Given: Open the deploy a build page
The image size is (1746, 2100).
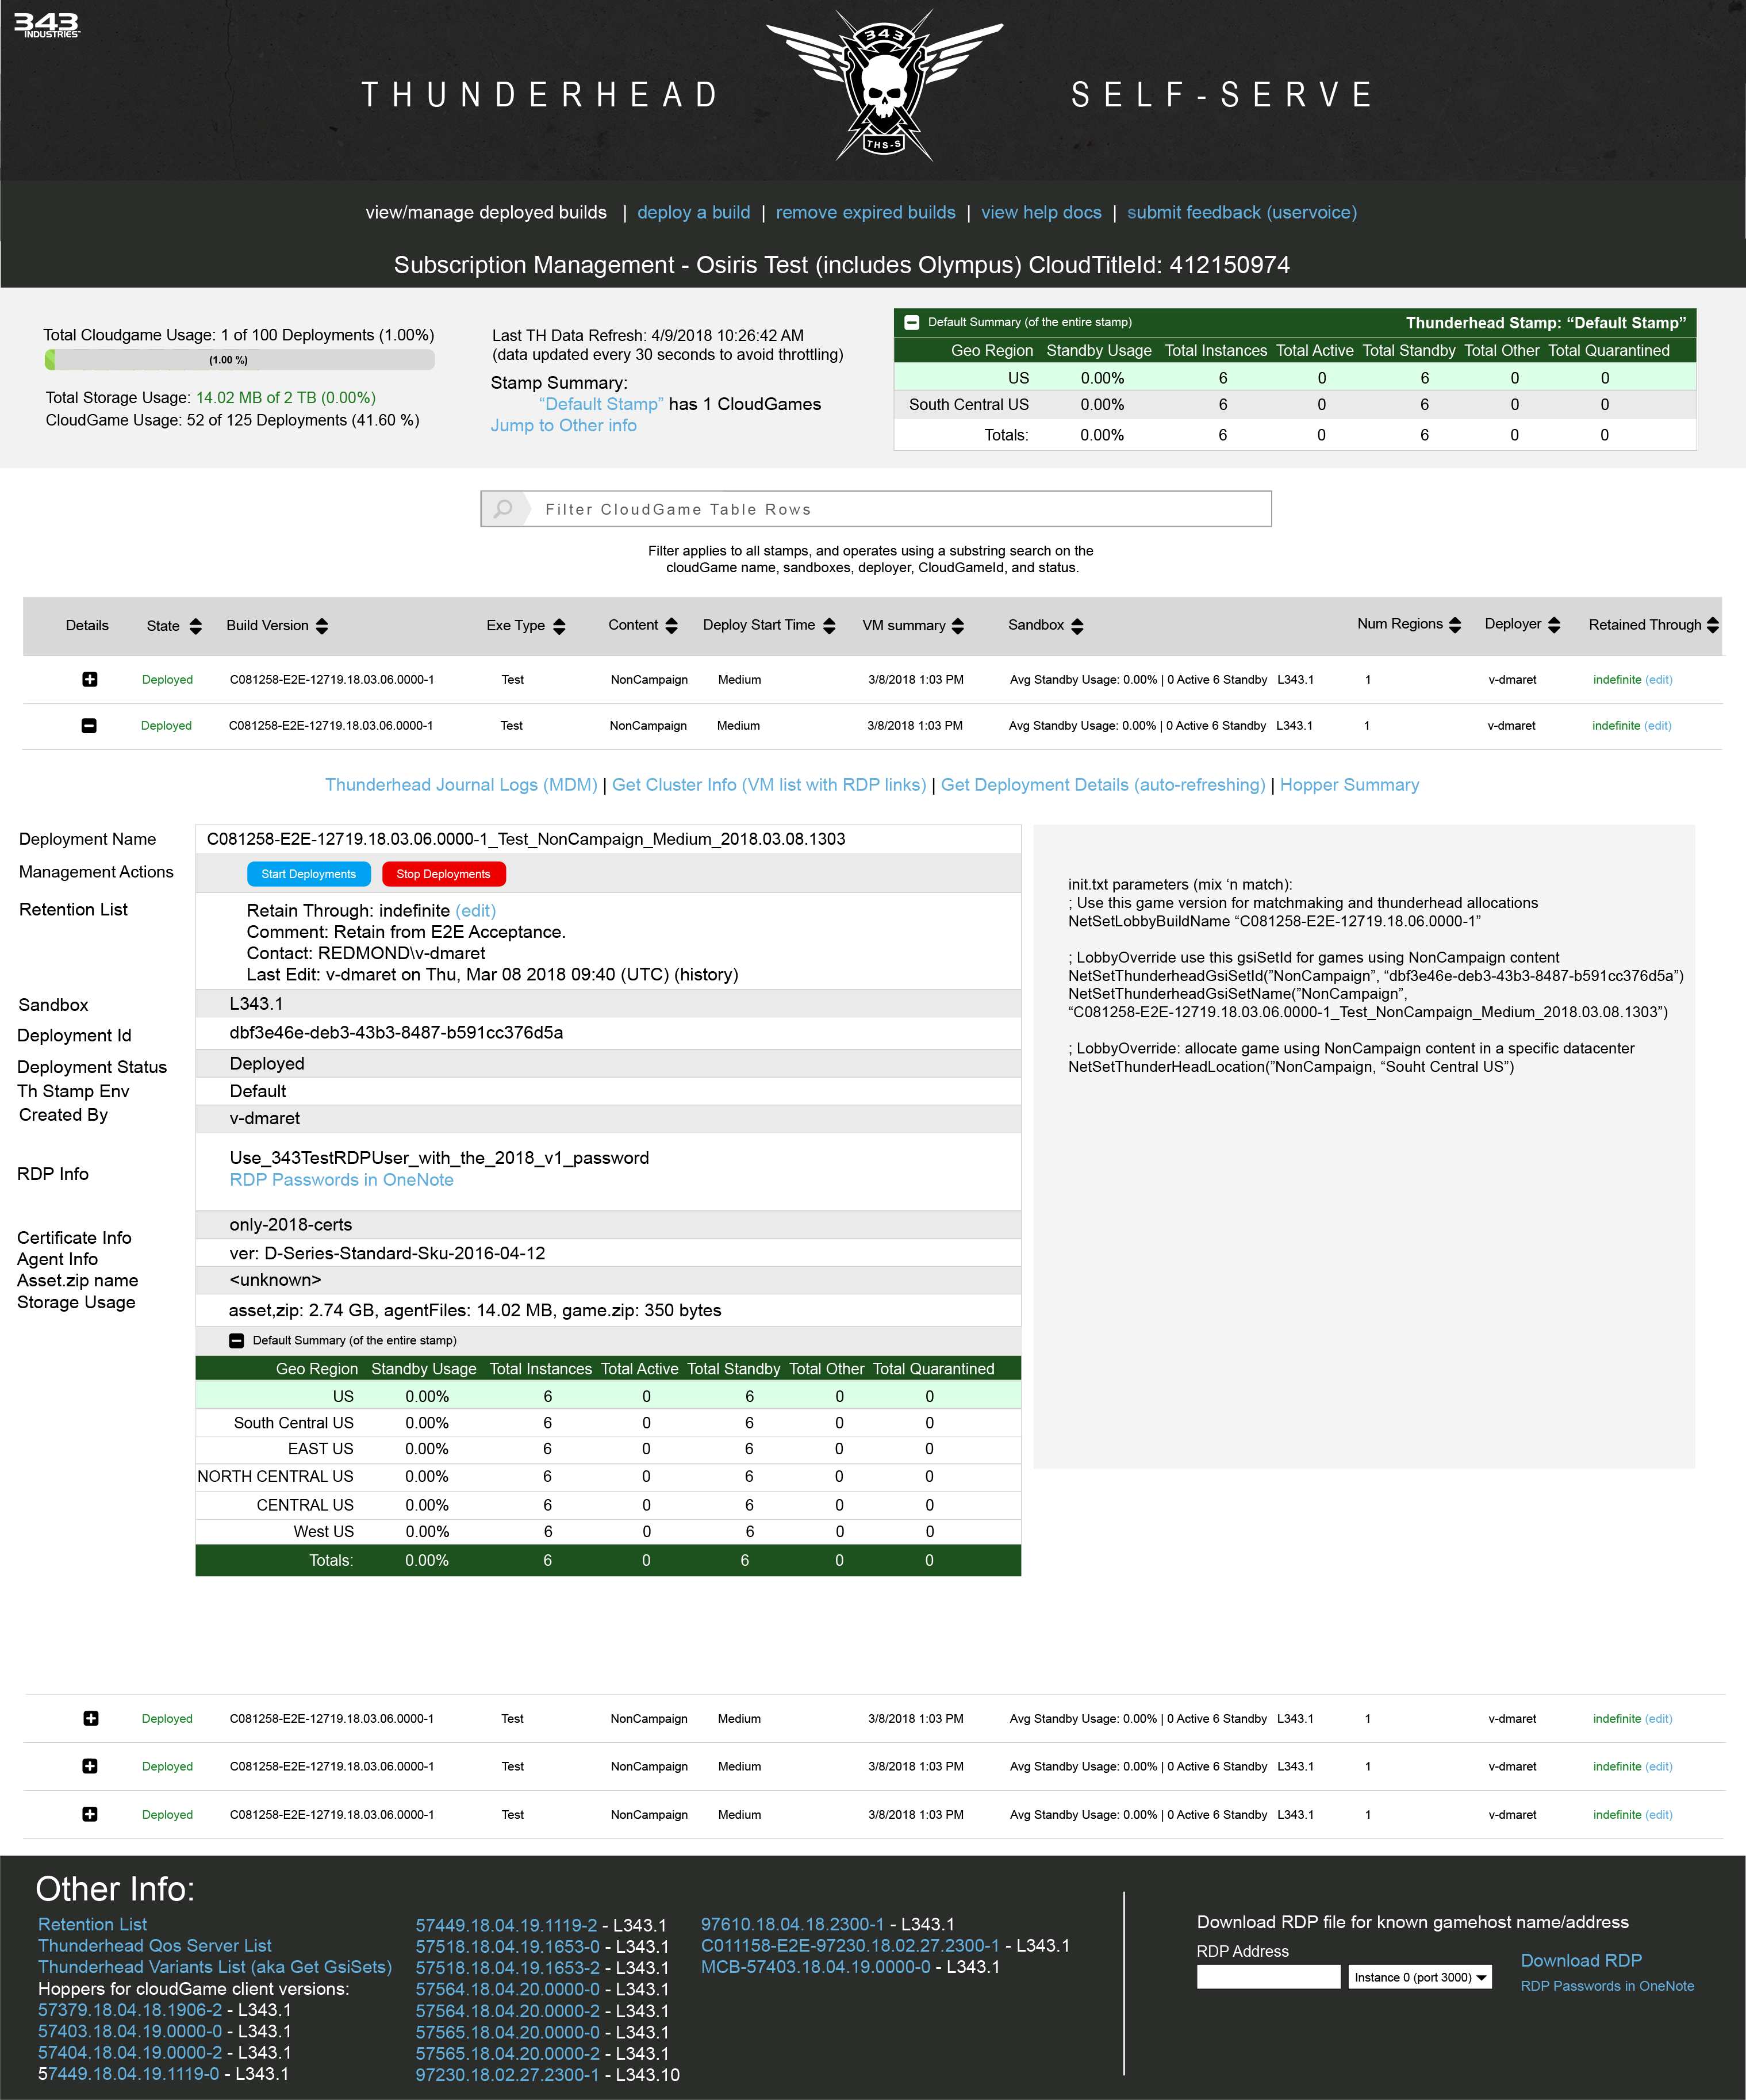Looking at the screenshot, I should [694, 212].
